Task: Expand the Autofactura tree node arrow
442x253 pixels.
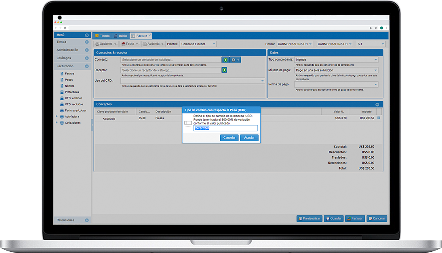Action: tap(57, 116)
